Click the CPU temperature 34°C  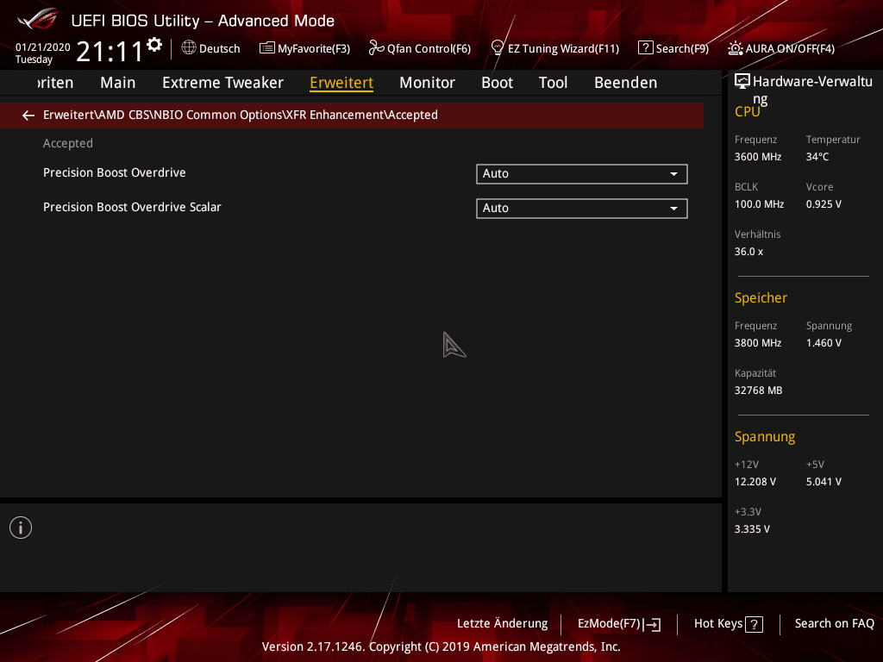(x=817, y=157)
